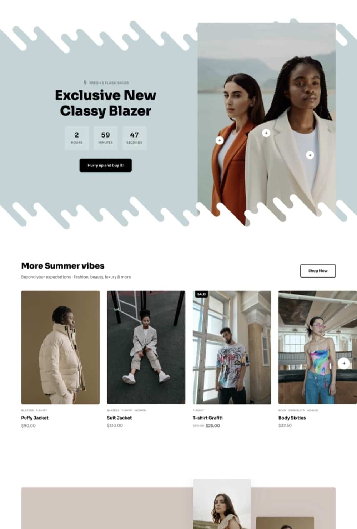Open the Puffy Jacket product image
This screenshot has height=529, width=357.
[60, 347]
